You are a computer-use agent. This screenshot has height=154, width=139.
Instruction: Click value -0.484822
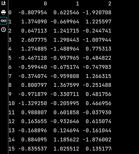click(97, 58)
